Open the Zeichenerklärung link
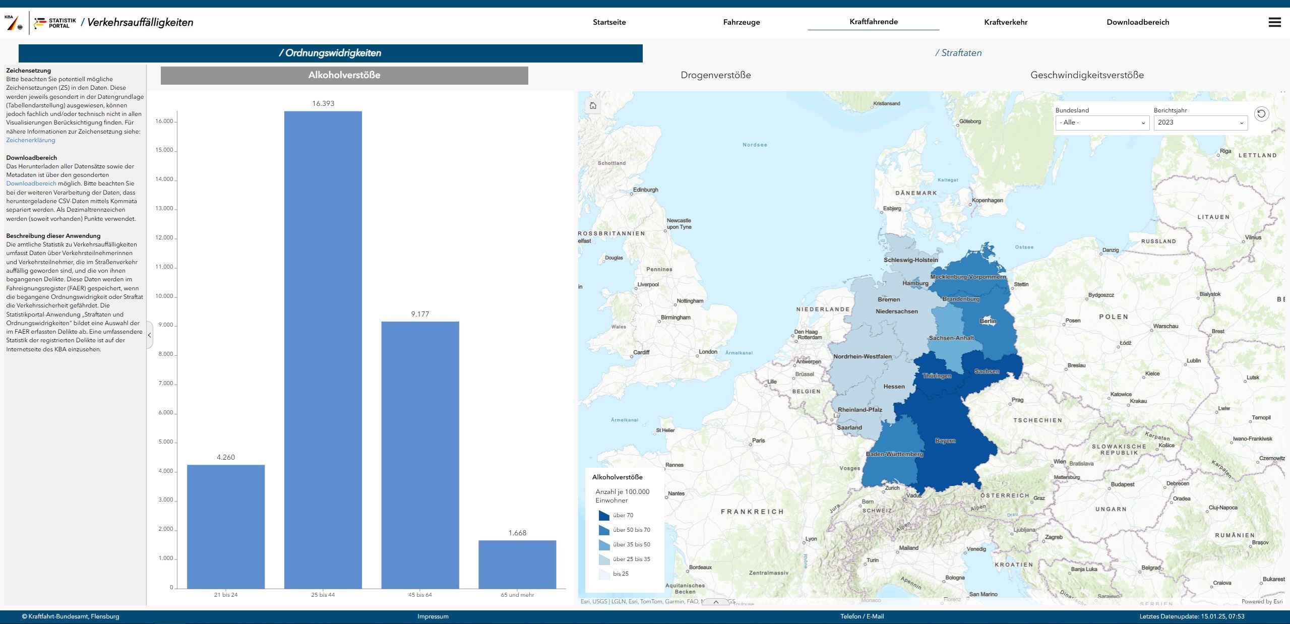The width and height of the screenshot is (1290, 624). point(31,140)
